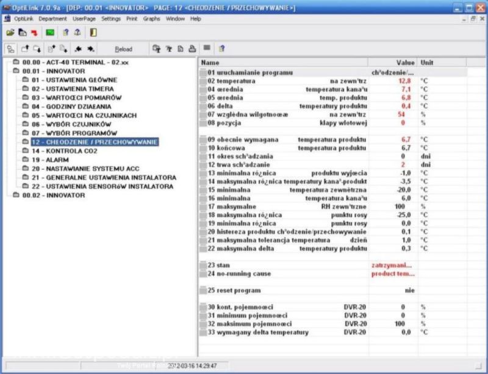Select 14 - KONTROLA CO2 page
Viewport: 488px width, 374px height.
[65, 151]
